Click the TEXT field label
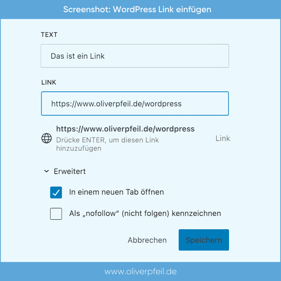 click(x=49, y=34)
